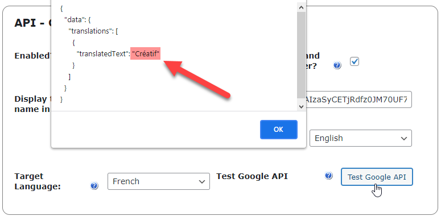441x216 pixels.
Task: Click the dialog scrollbar's up arrow
Action: coord(301,7)
